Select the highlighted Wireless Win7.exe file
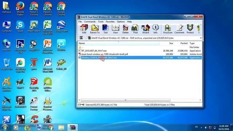This screenshot has width=233, height=131. 140,57
